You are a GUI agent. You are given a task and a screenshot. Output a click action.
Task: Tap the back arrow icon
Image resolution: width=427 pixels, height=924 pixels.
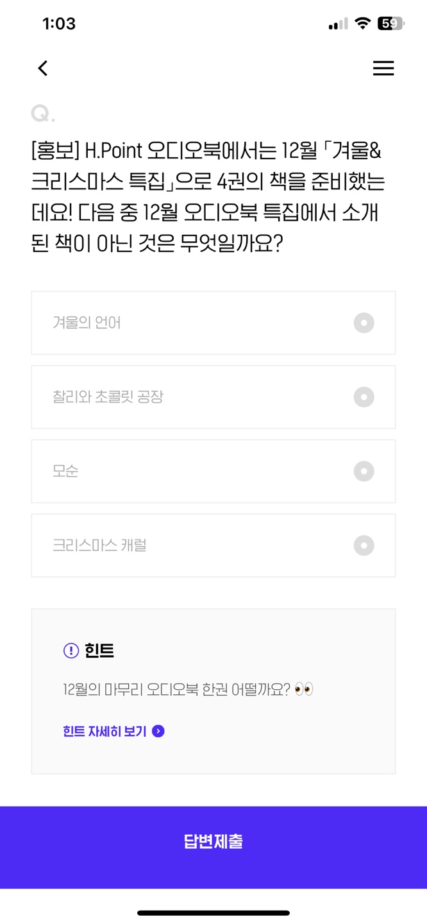pyautogui.click(x=43, y=68)
